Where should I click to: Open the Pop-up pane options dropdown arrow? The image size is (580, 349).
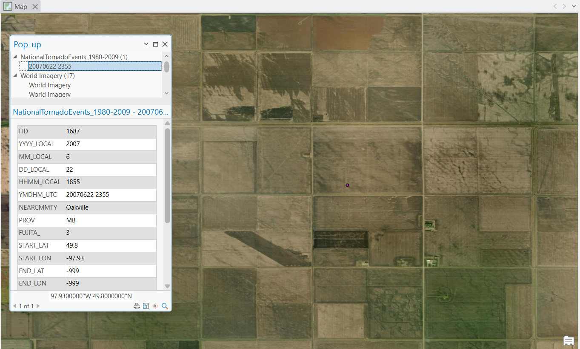click(x=146, y=44)
